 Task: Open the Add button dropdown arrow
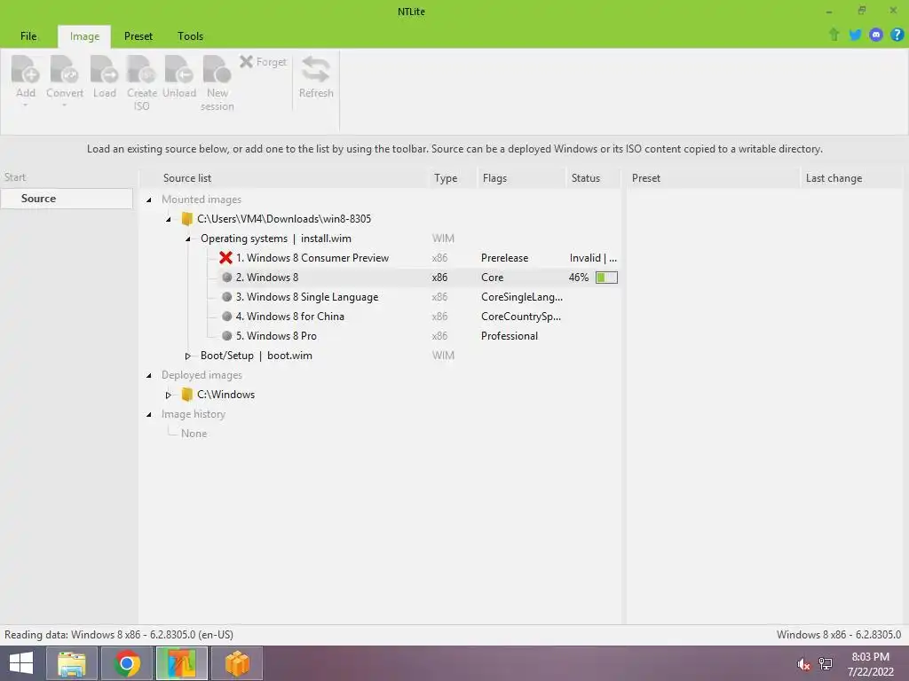coord(26,106)
